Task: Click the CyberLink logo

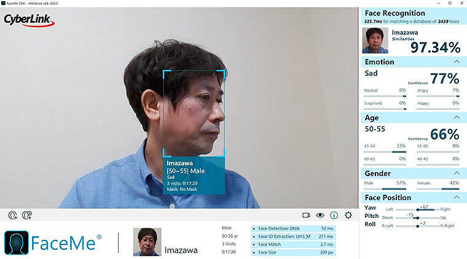Action: point(29,20)
